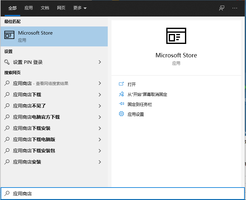This screenshot has width=246, height=200.
Task: Click the search box containing 应用商店
Action: click(x=123, y=193)
